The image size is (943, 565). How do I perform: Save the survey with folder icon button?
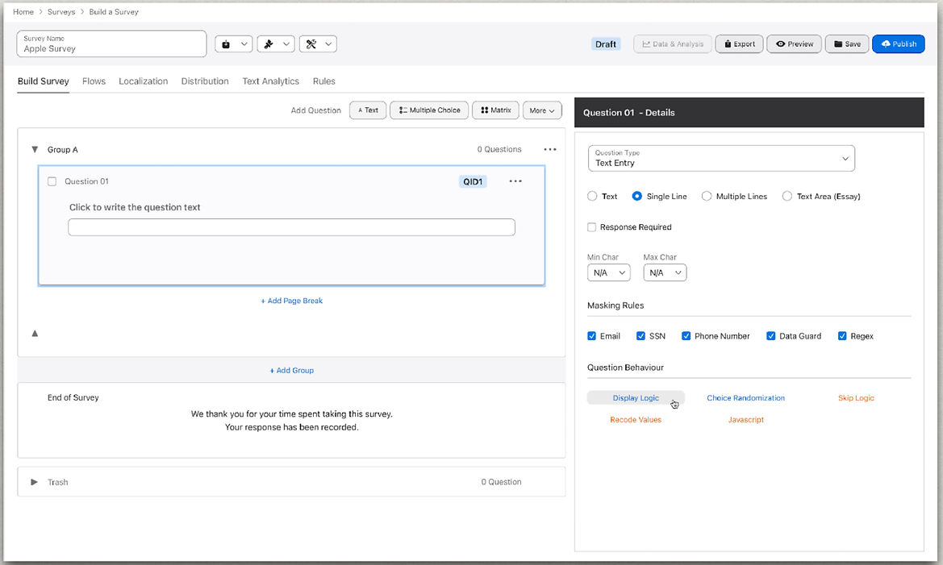pos(846,44)
